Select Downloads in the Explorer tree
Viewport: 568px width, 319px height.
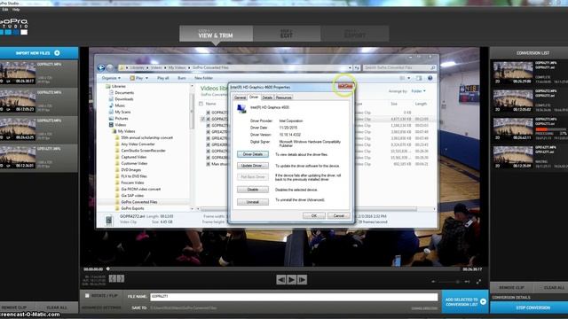pyautogui.click(x=124, y=99)
